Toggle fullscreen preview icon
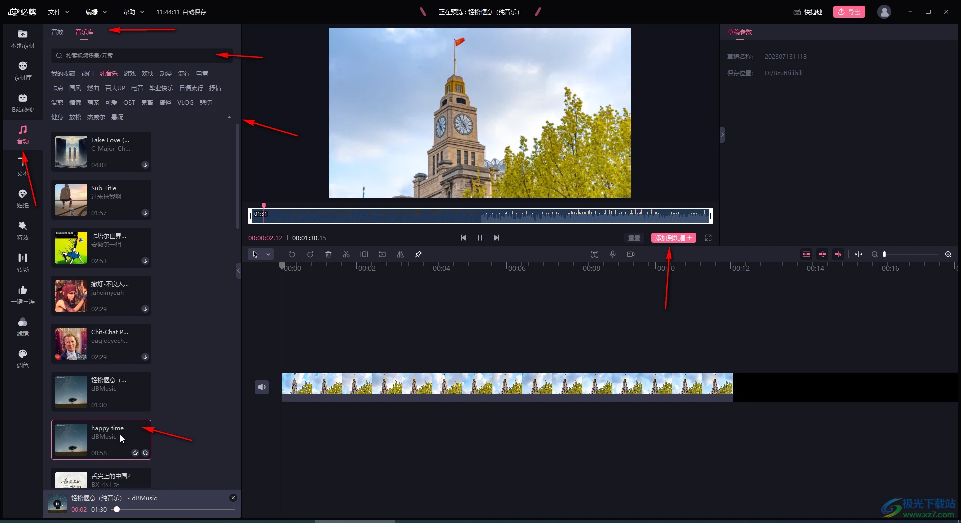This screenshot has width=961, height=523. coord(708,238)
